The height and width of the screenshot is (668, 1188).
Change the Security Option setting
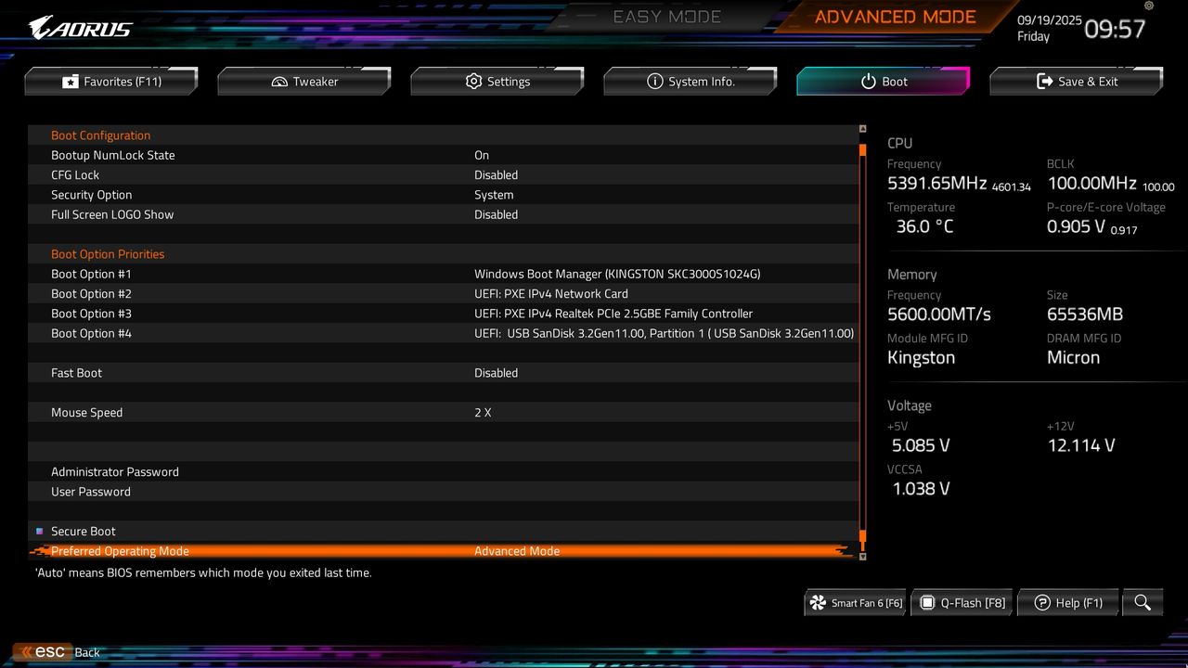(x=494, y=195)
